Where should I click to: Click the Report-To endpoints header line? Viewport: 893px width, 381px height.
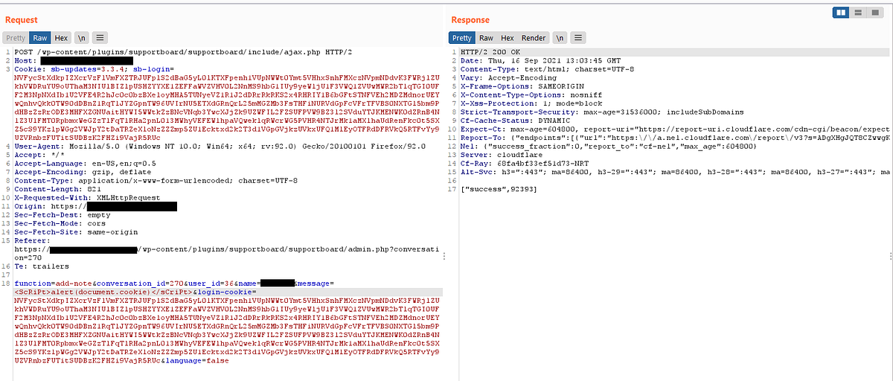tap(674, 138)
